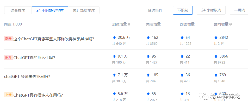248x107 pixels.
Task: Open question 这个ChatGPT真像某些人那样吹得神乎其神吗?
Action: (54, 39)
